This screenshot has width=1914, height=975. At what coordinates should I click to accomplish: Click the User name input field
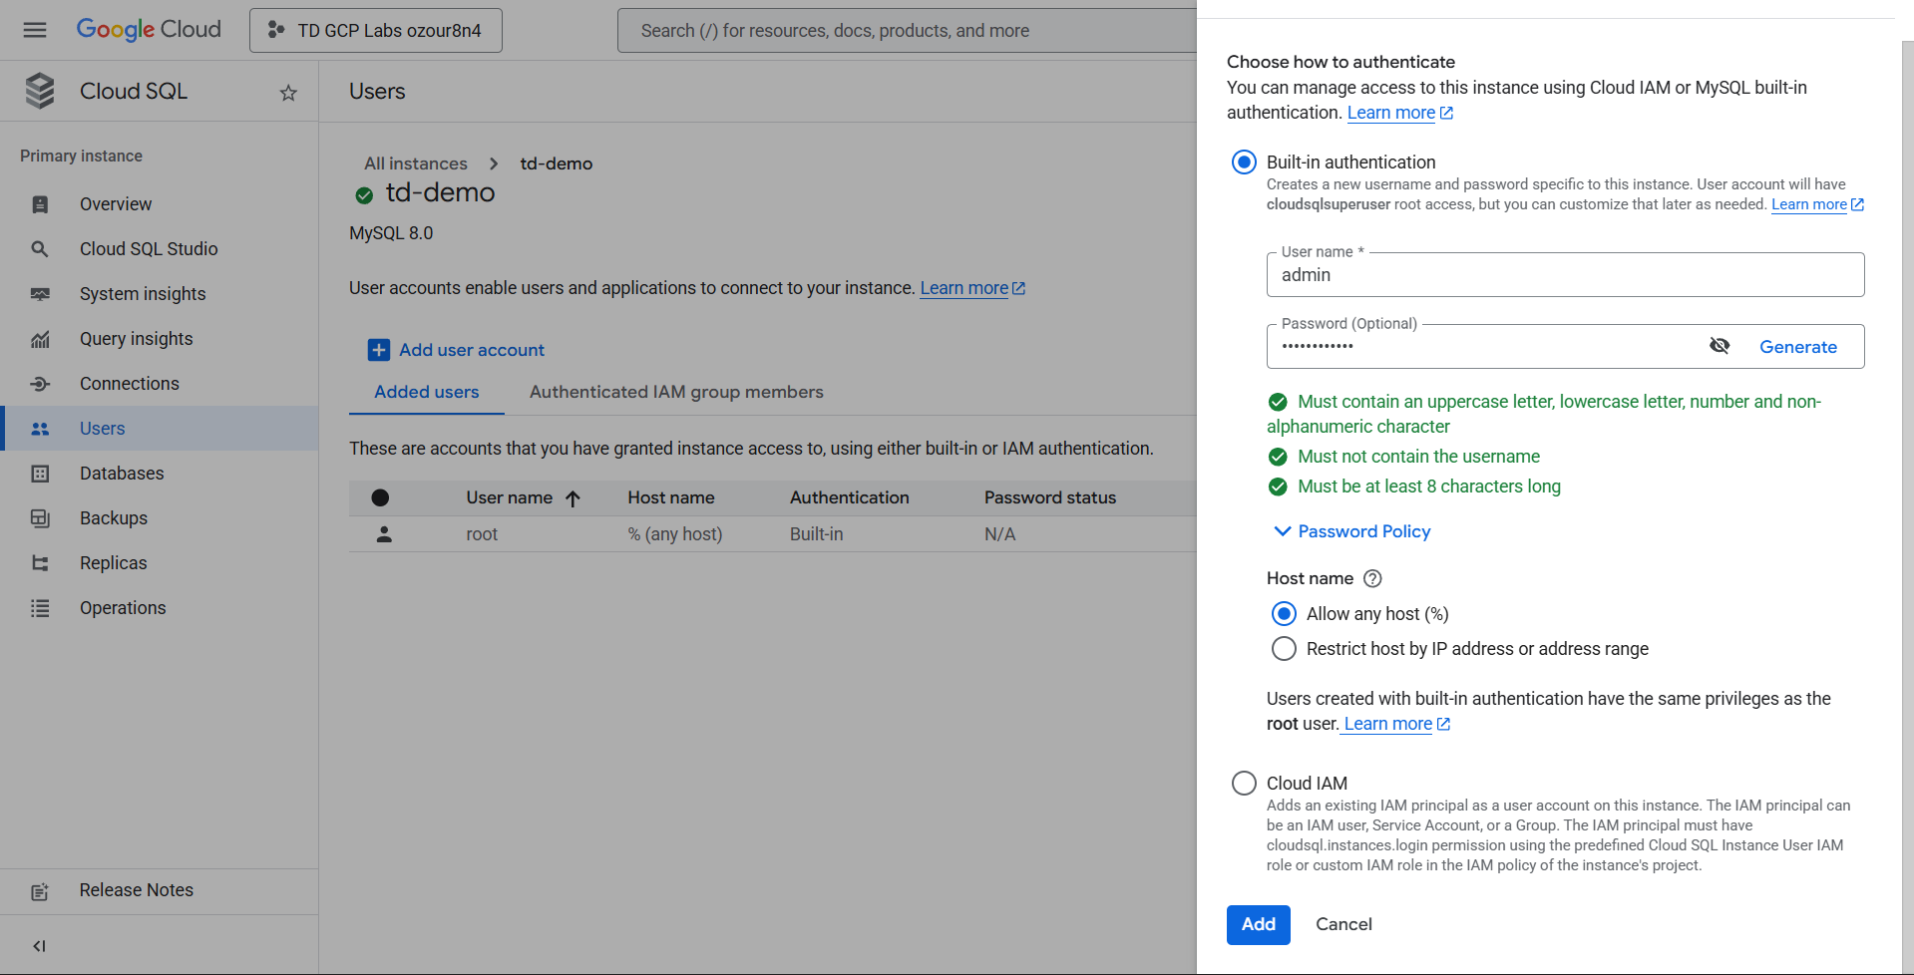pyautogui.click(x=1564, y=275)
